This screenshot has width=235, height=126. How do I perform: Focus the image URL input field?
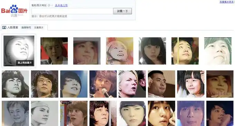pos(72,11)
